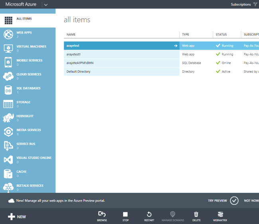Click Web app type of arayetest1

coord(188,54)
